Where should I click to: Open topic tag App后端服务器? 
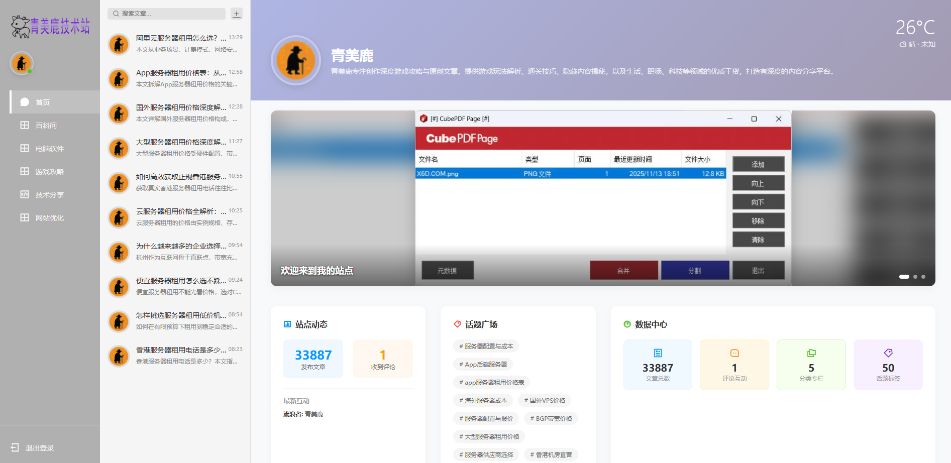tap(483, 364)
